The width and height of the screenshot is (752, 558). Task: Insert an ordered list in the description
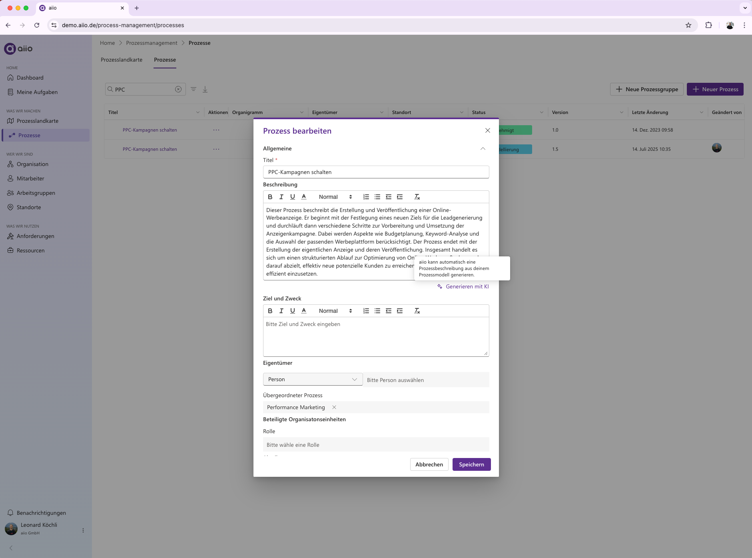[x=365, y=197]
